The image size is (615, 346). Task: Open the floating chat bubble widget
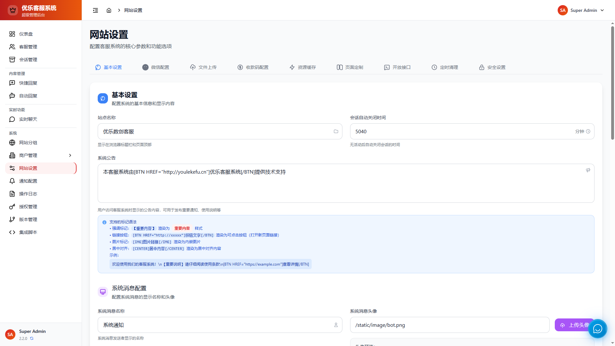click(597, 329)
